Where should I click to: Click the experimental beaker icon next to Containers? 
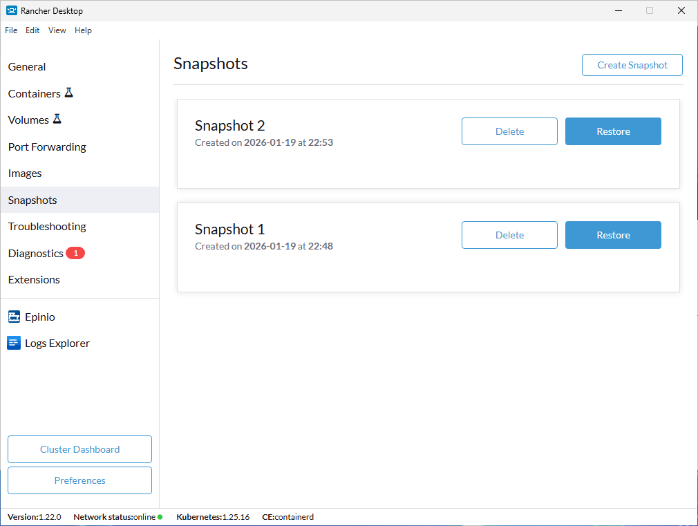[x=69, y=92]
